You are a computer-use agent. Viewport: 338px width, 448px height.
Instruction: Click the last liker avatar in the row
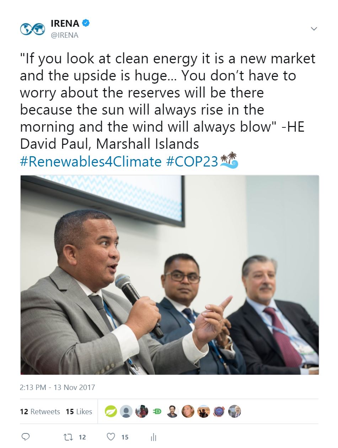pyautogui.click(x=234, y=411)
